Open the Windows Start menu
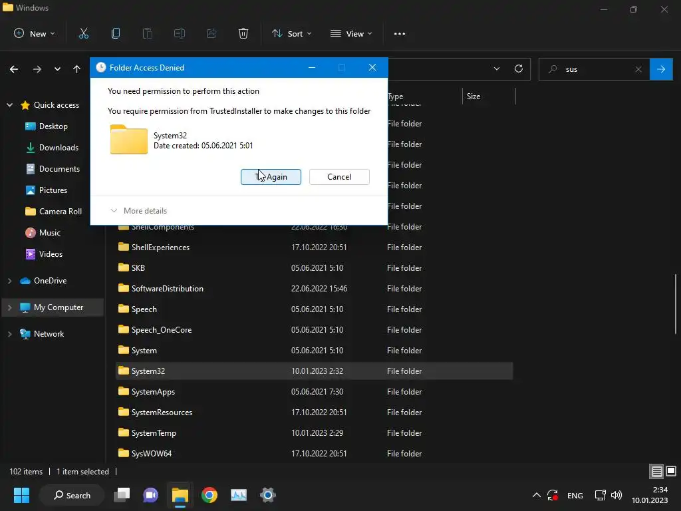The image size is (681, 511). point(21,495)
